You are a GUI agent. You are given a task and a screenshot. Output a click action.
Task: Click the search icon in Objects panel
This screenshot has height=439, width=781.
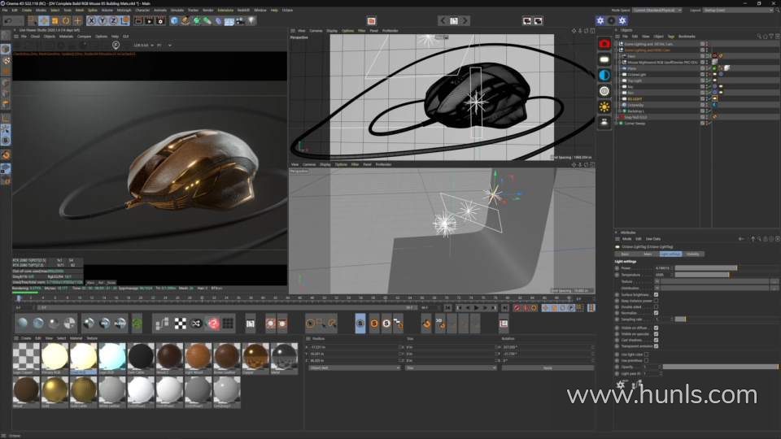tap(759, 36)
